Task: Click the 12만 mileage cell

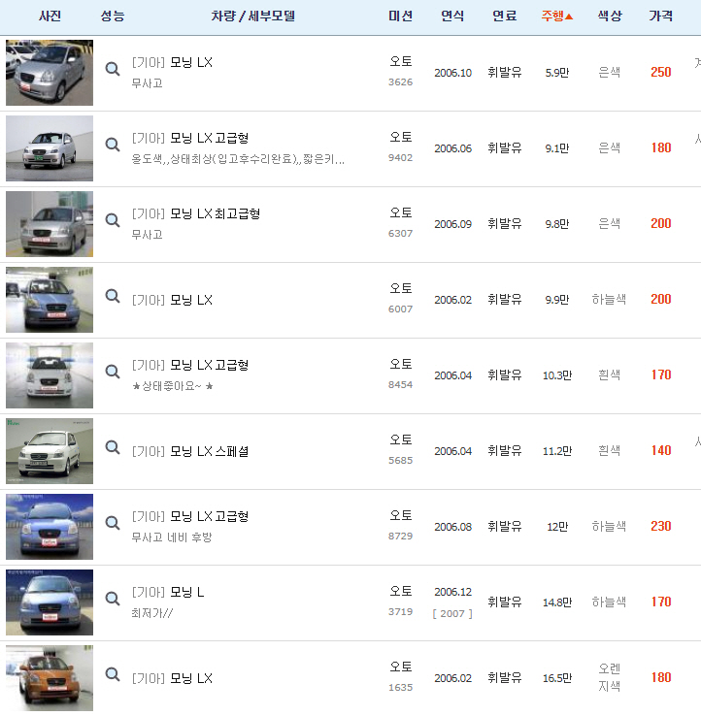Action: coord(557,527)
